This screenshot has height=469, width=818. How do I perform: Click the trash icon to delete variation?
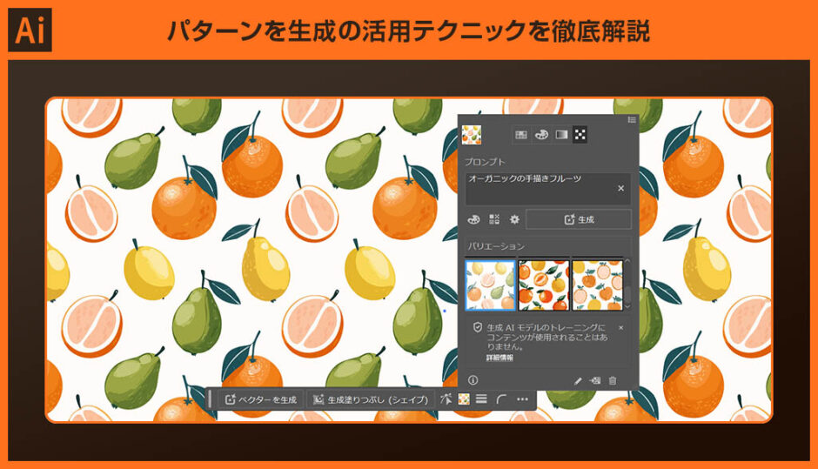613,380
